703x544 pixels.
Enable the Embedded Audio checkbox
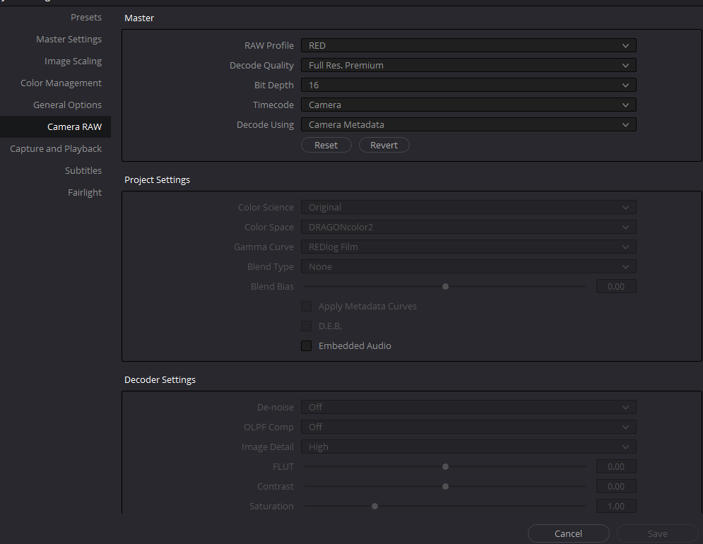pyautogui.click(x=306, y=345)
